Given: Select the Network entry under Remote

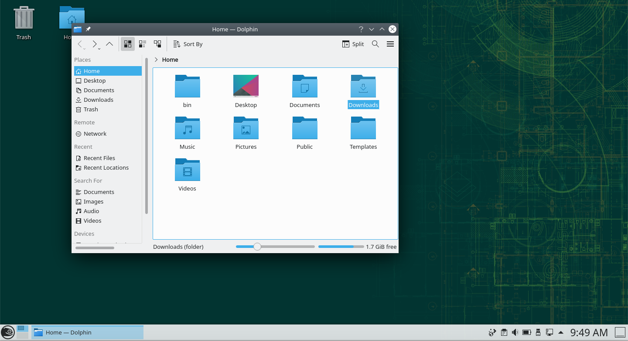Looking at the screenshot, I should coord(95,134).
